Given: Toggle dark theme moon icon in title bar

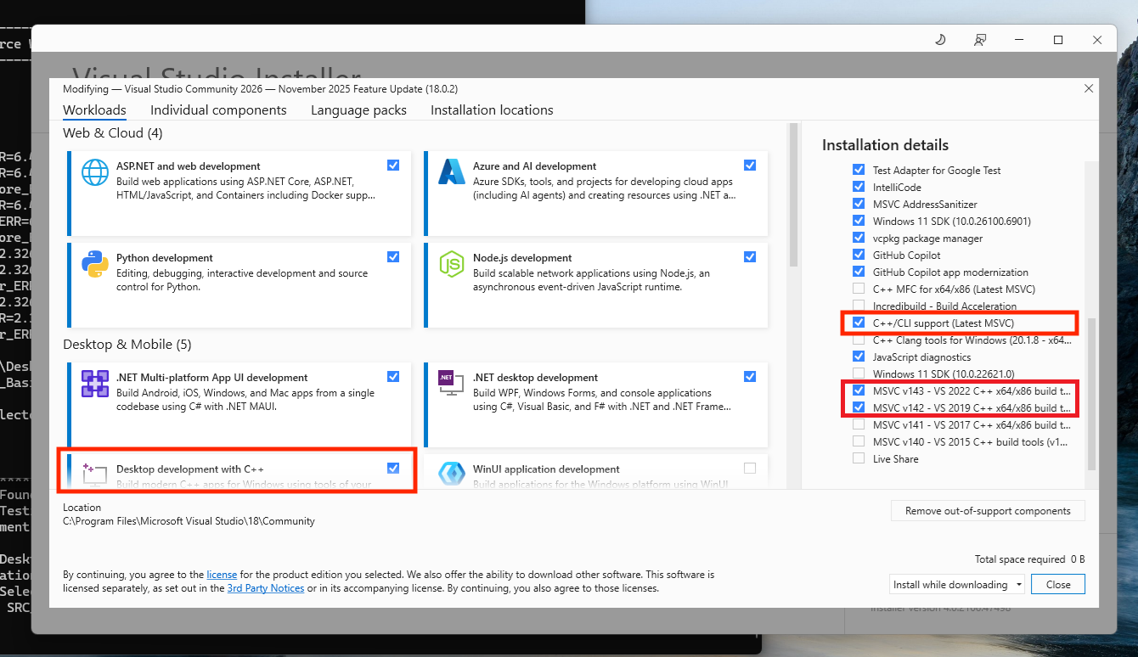Looking at the screenshot, I should coord(940,40).
